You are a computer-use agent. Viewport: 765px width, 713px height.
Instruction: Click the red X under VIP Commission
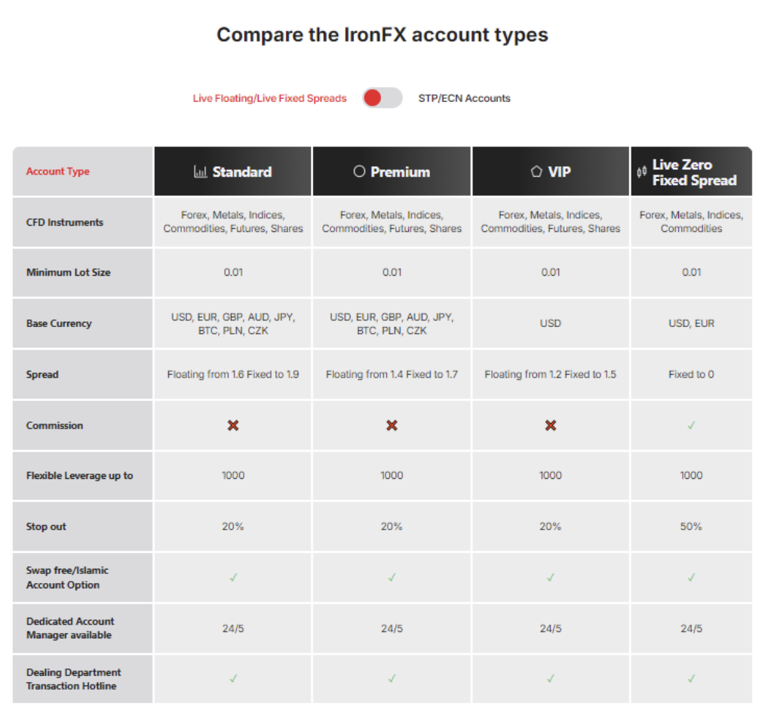coord(551,425)
